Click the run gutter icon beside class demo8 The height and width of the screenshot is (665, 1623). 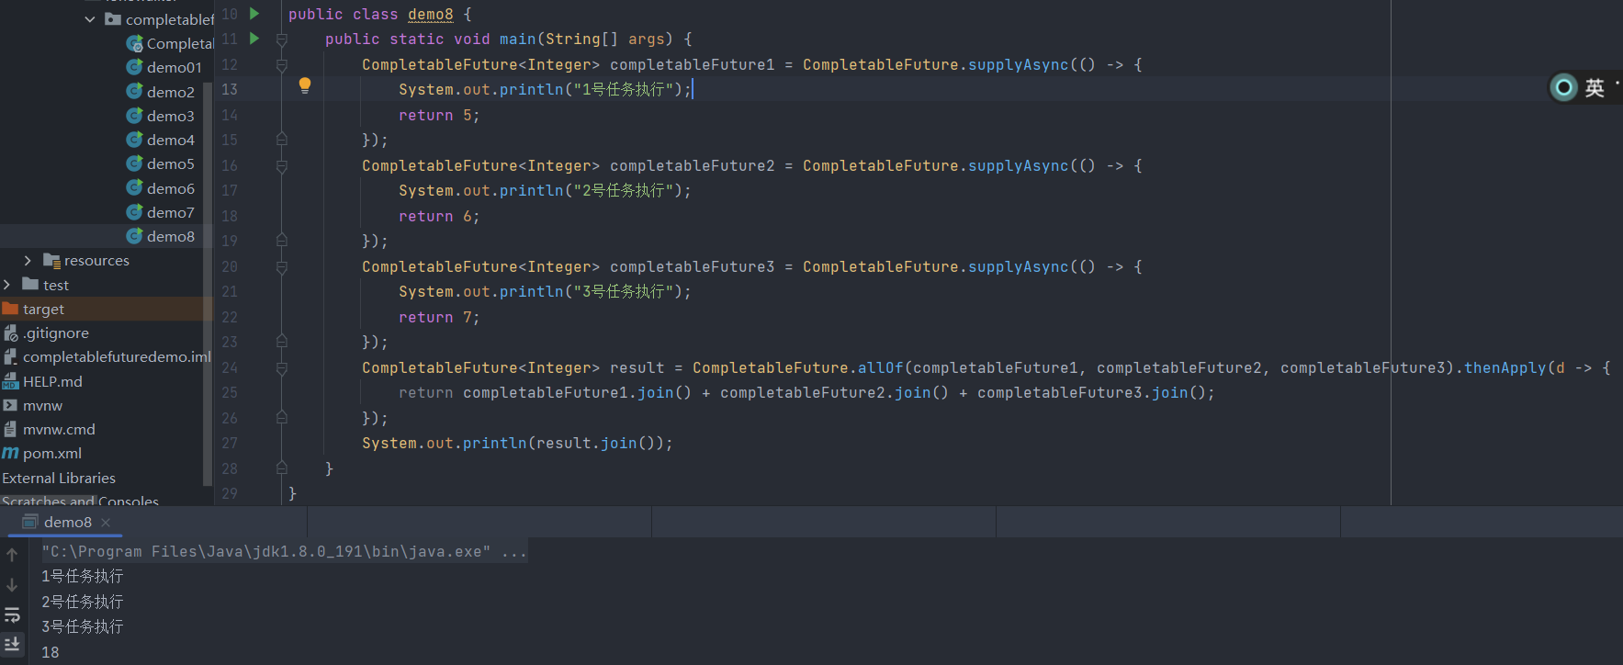(x=254, y=14)
